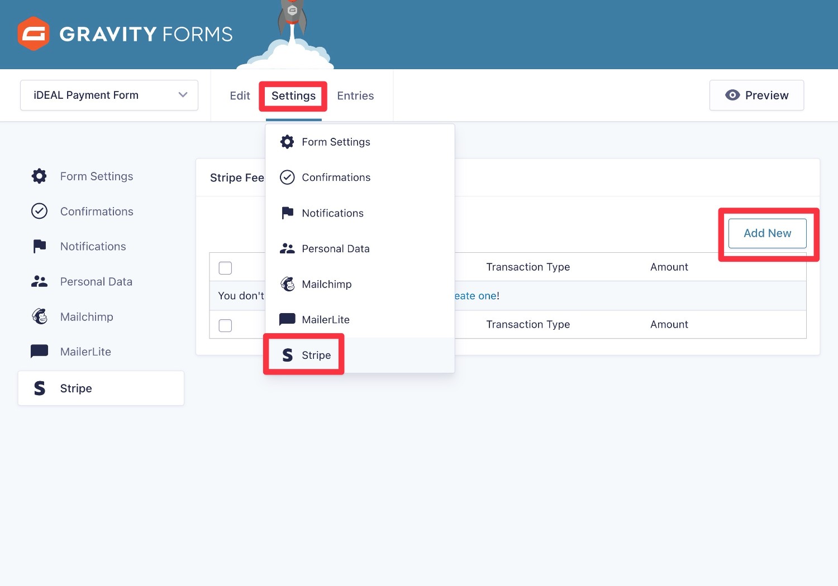Click the Notifications flag icon in the dropdown
838x586 pixels.
click(287, 213)
